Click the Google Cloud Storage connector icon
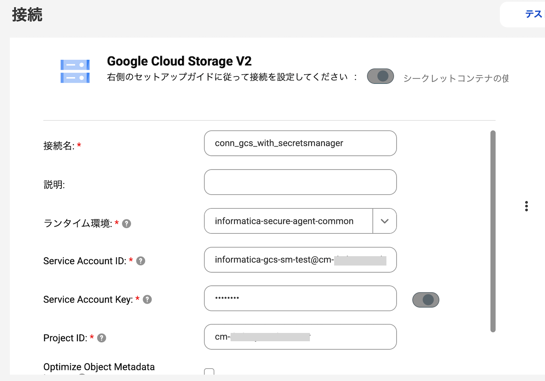This screenshot has height=381, width=545. point(75,71)
